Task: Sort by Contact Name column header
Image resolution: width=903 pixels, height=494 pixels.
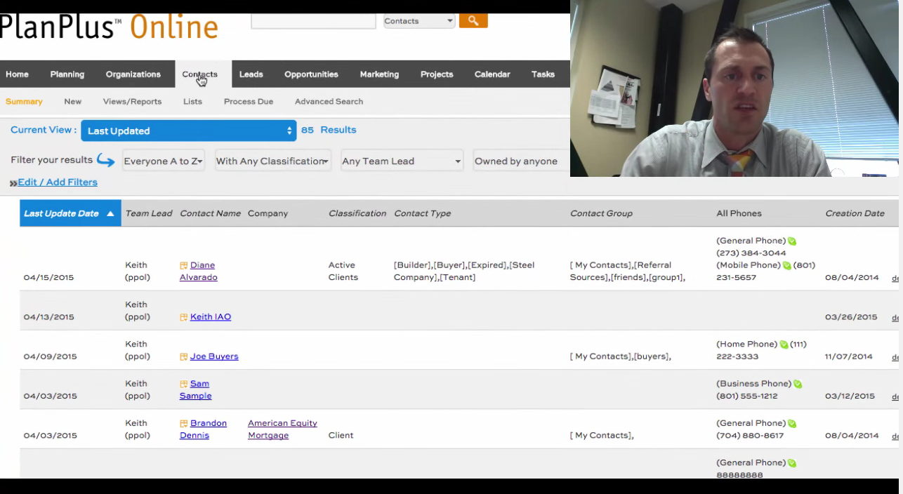Action: pos(211,214)
